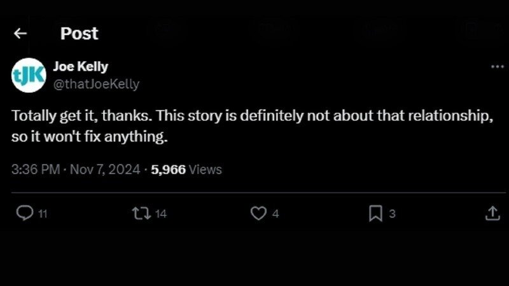Screen dimensions: 509x286
Task: Open the more options ellipsis menu
Action: pyautogui.click(x=497, y=66)
